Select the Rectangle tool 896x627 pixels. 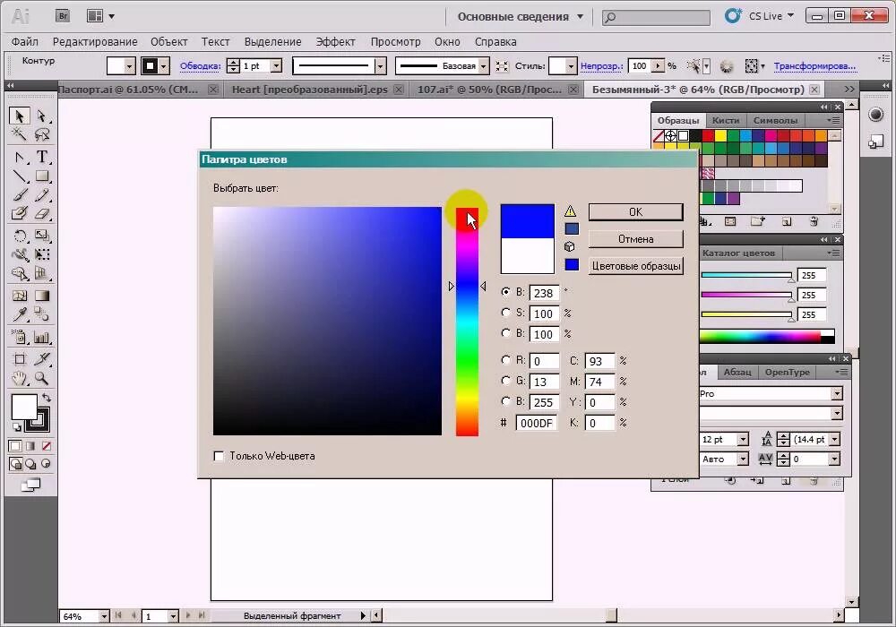coord(42,176)
